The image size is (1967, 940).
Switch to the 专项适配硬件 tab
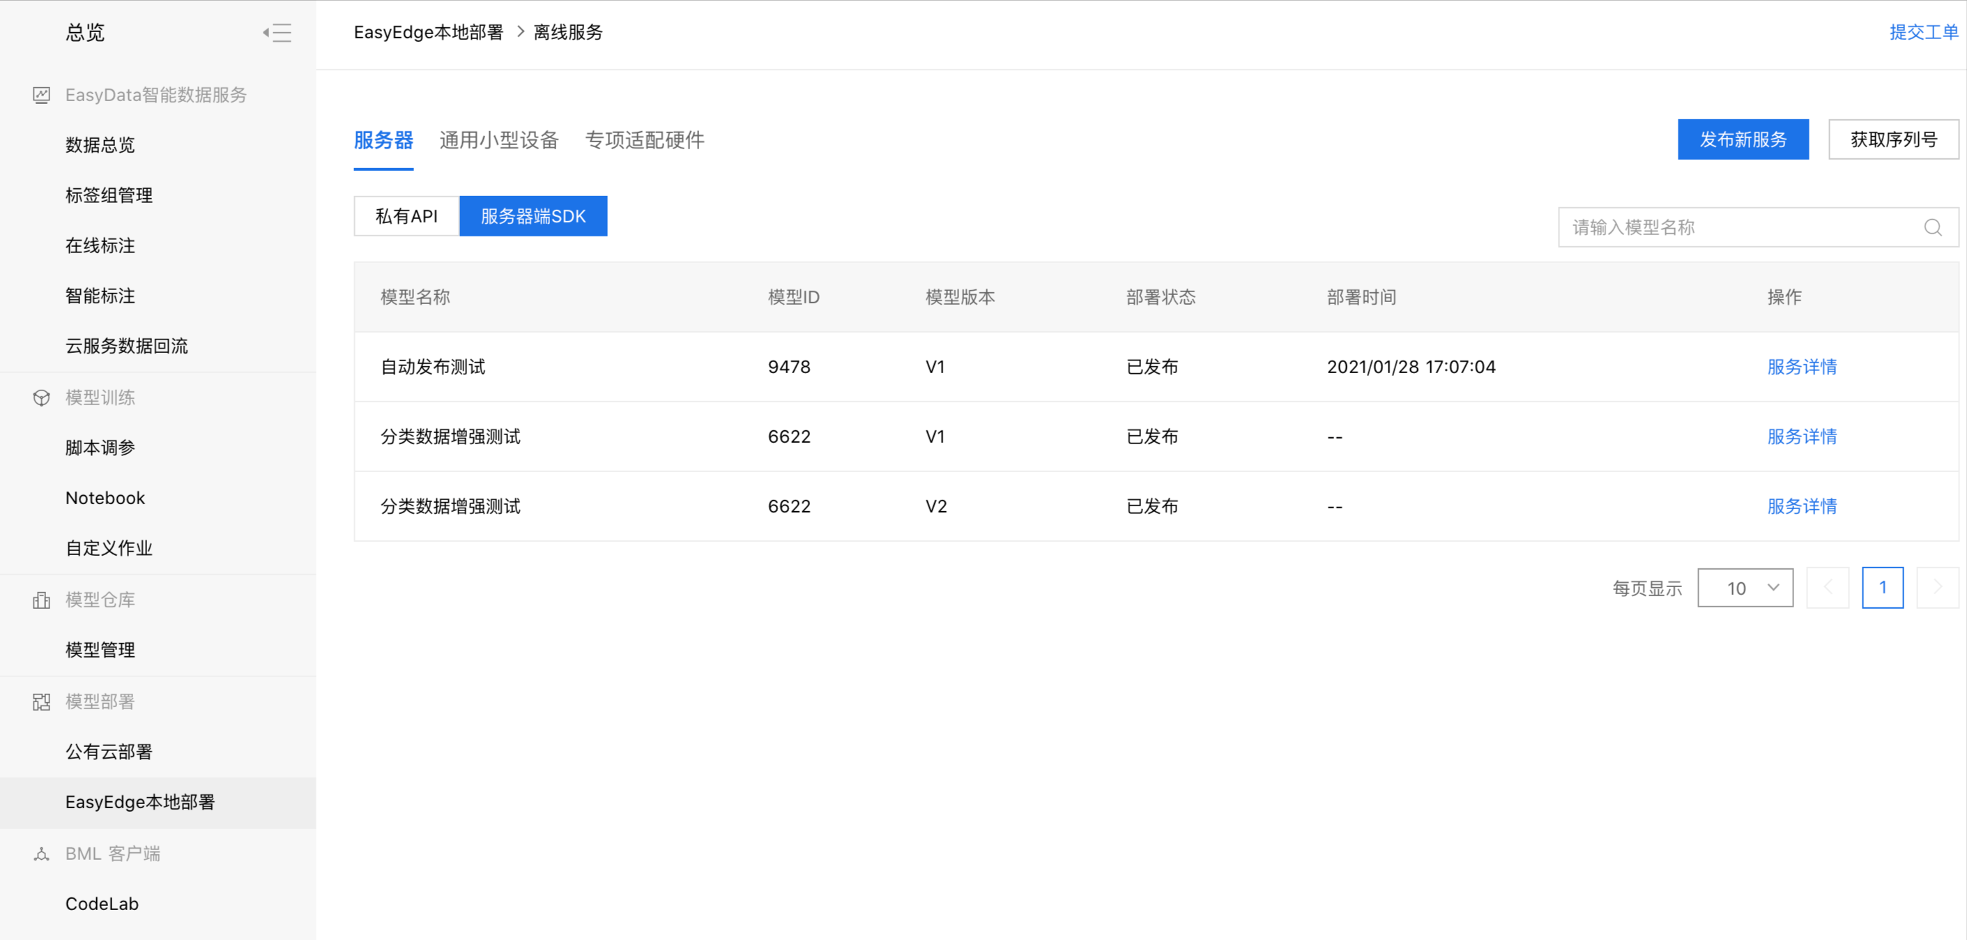pos(645,140)
